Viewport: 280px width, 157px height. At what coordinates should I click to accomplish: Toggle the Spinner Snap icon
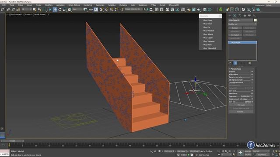pos(116,10)
